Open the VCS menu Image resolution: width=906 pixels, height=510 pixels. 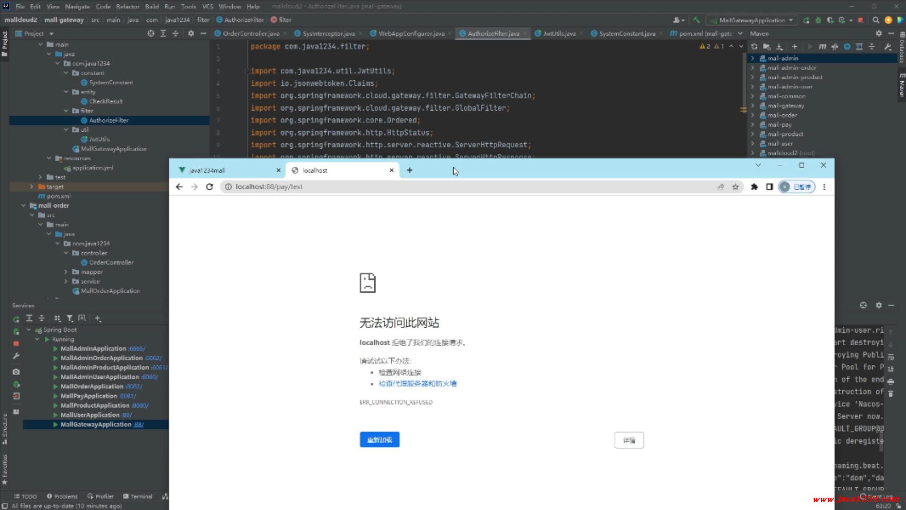(208, 7)
